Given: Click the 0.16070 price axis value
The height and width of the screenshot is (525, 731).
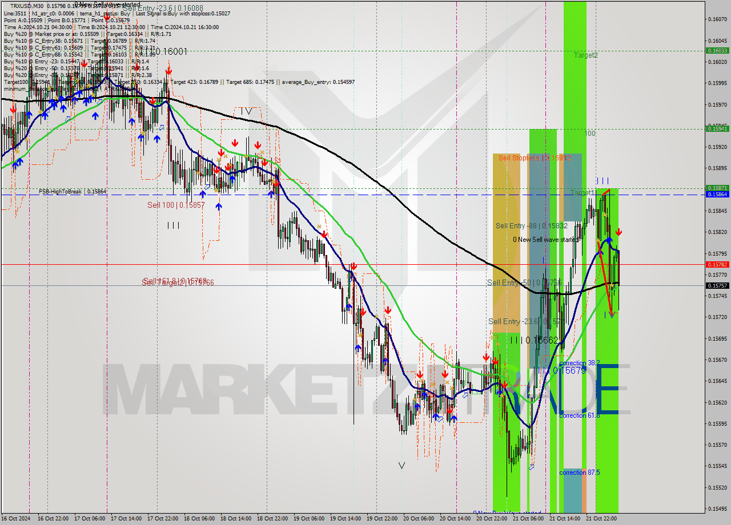Looking at the screenshot, I should (x=717, y=19).
